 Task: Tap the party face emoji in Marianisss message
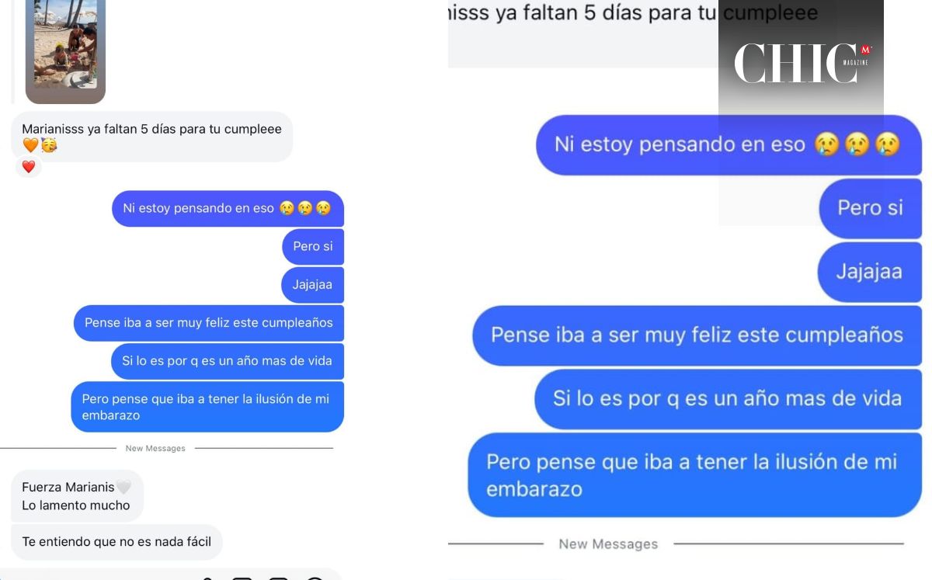(x=49, y=145)
